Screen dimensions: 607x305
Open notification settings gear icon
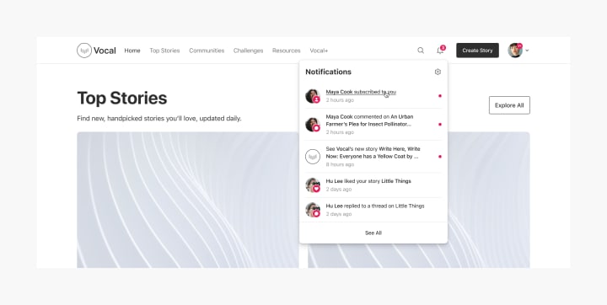(x=438, y=72)
